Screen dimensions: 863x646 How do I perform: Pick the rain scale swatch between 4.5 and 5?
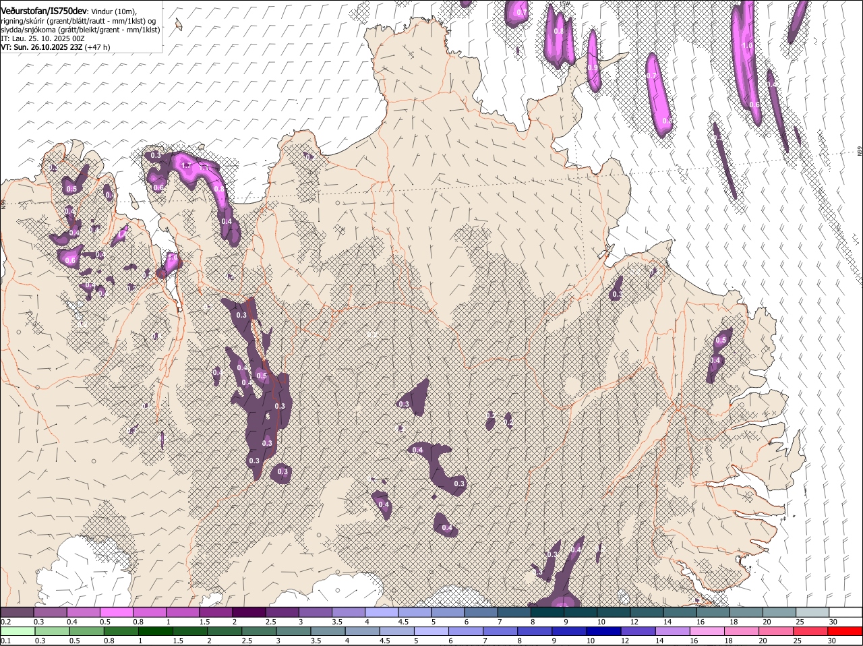click(396, 631)
